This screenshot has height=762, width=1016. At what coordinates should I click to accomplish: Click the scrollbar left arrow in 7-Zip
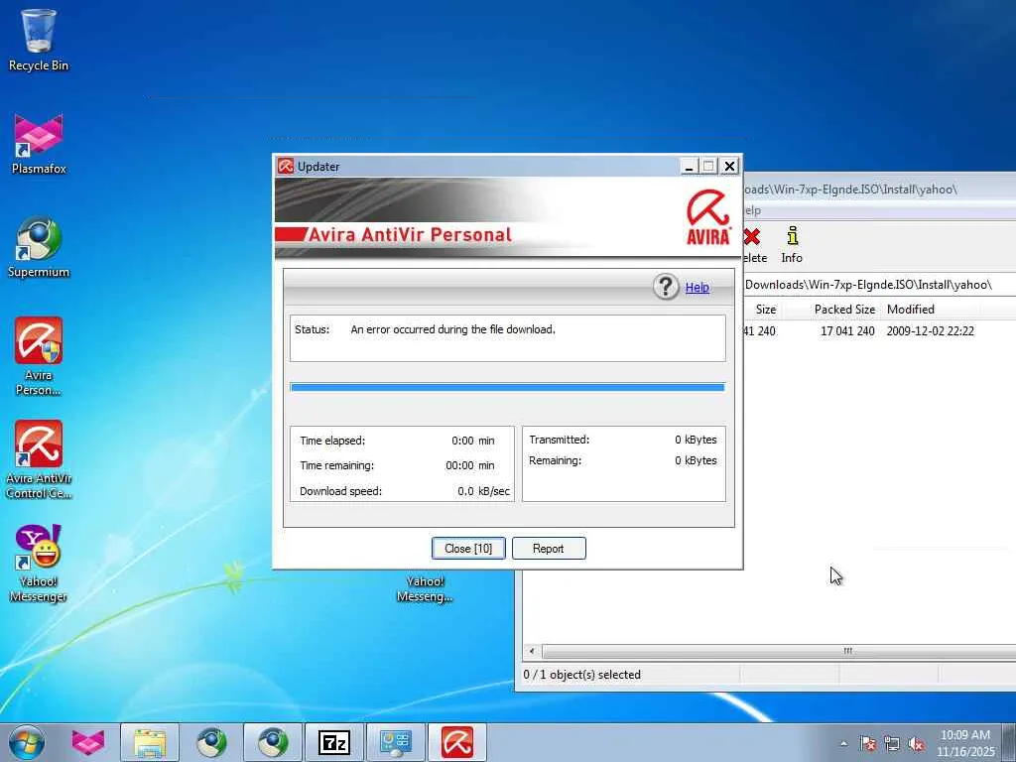(x=532, y=651)
